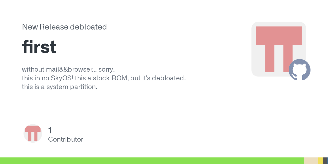Screen dimensions: 328x164
Task: Click the green language bar segment
Action: 152,161
